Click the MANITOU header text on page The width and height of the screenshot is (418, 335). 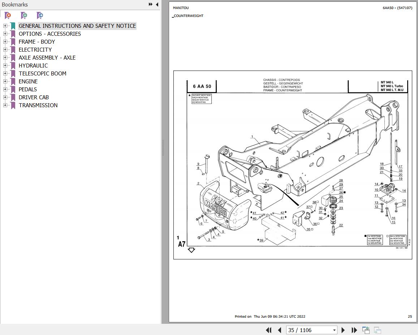point(181,8)
